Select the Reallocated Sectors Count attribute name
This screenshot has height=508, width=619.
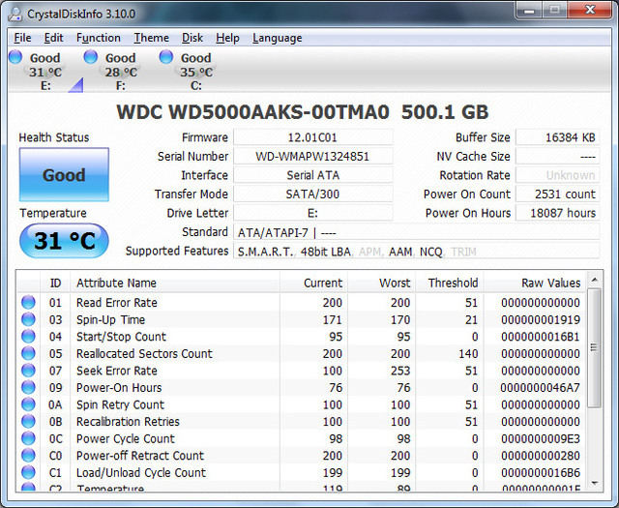pos(144,353)
